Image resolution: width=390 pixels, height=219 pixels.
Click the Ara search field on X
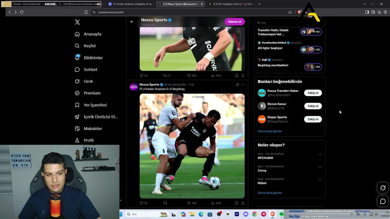pos(290,23)
